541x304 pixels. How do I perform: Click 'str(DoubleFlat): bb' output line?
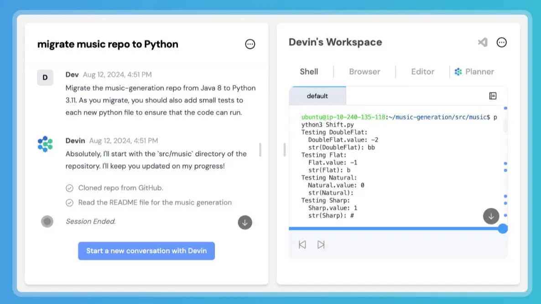coord(342,148)
